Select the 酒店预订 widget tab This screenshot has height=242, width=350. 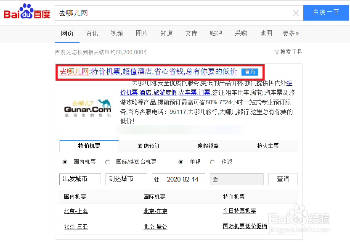pos(148,146)
